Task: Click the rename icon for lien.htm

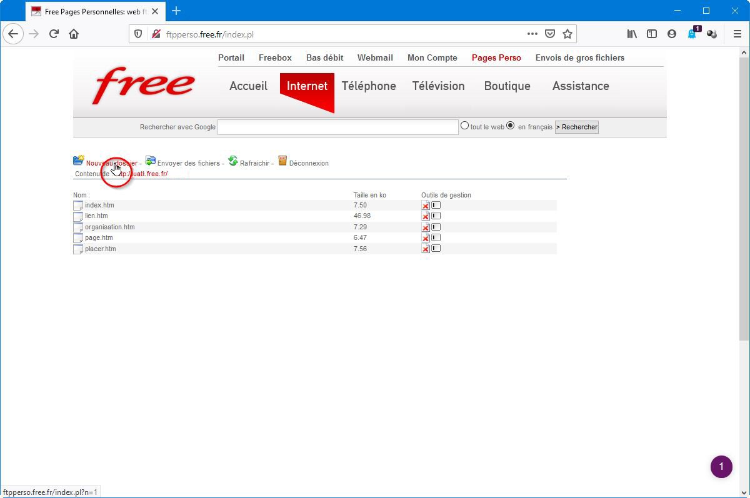Action: [x=436, y=216]
